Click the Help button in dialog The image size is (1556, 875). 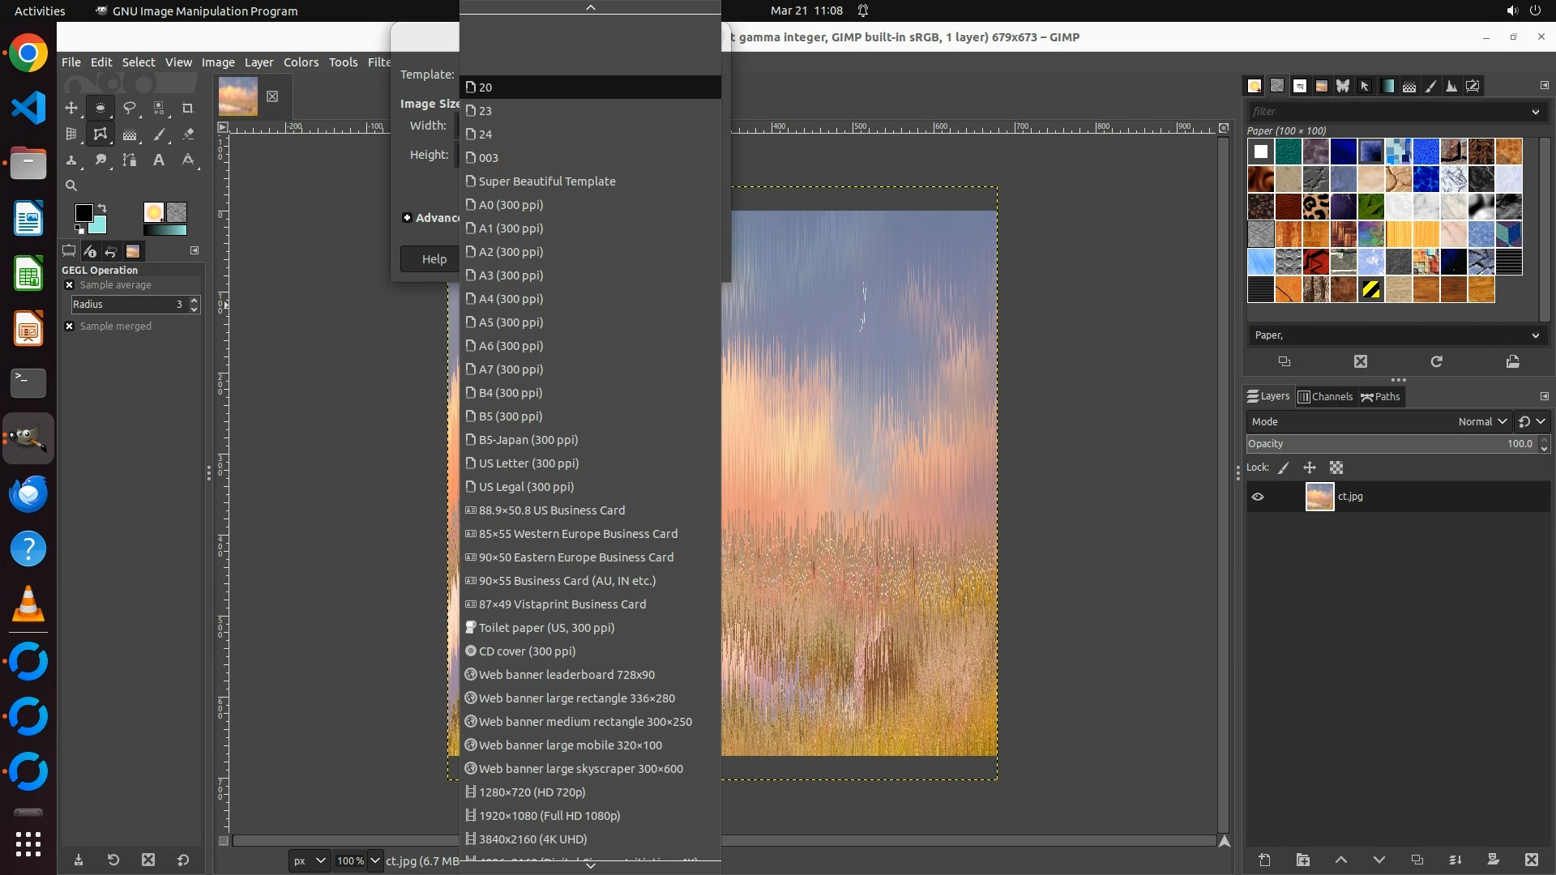click(x=434, y=259)
